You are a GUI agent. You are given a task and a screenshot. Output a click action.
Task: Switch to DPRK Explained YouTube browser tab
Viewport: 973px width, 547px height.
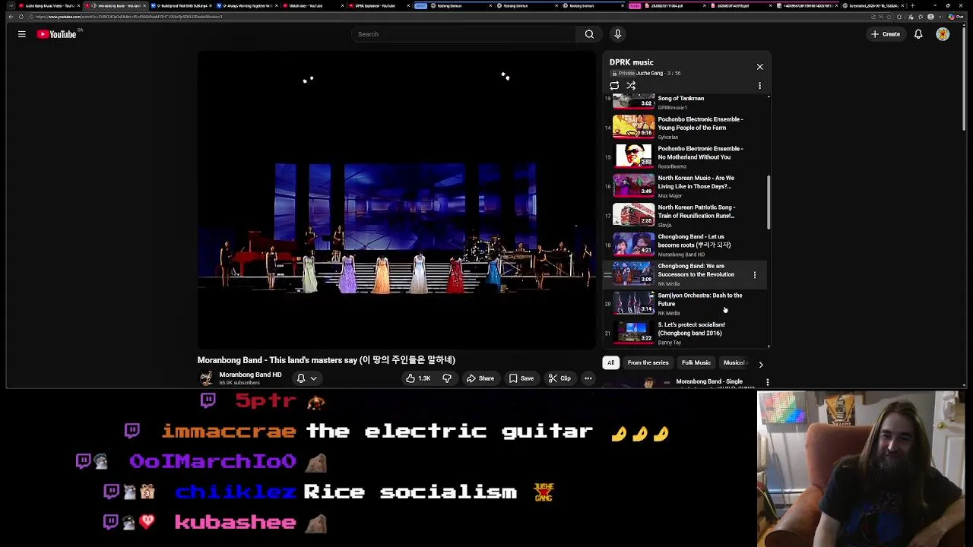[x=376, y=5]
